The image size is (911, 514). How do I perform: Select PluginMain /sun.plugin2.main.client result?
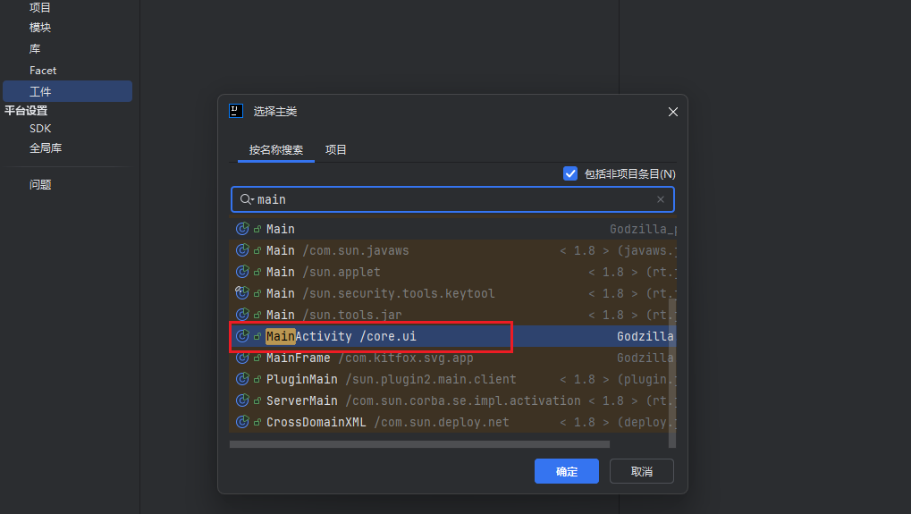(452, 379)
